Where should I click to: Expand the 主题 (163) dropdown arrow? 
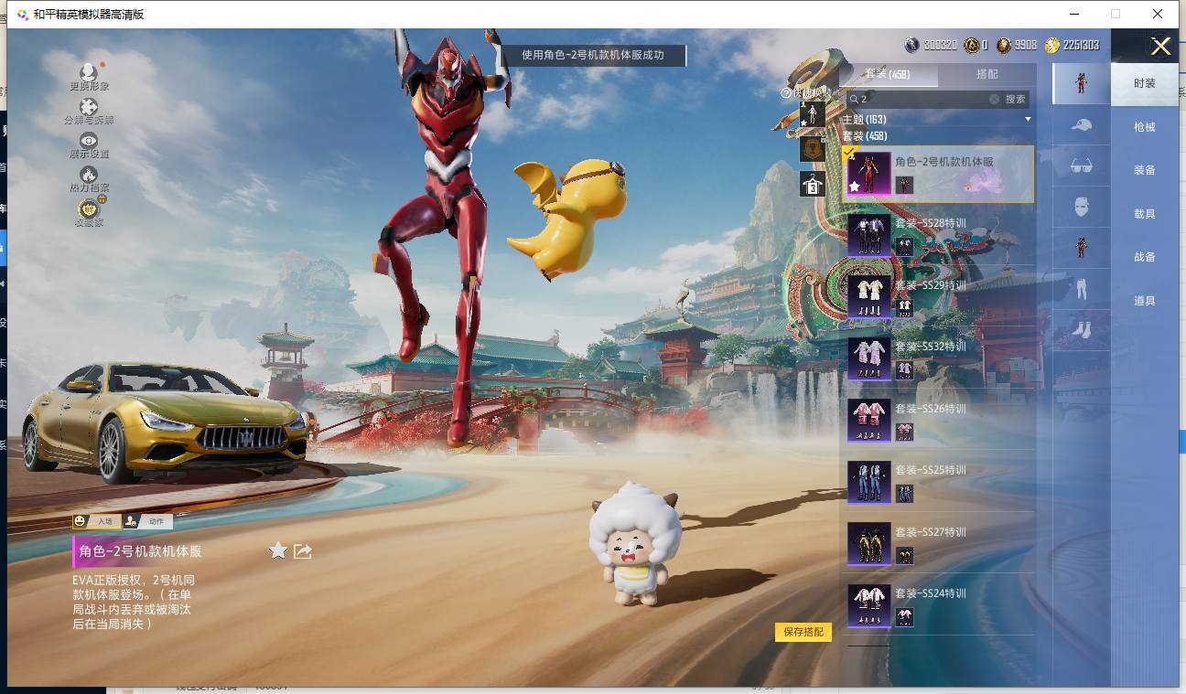(1028, 120)
